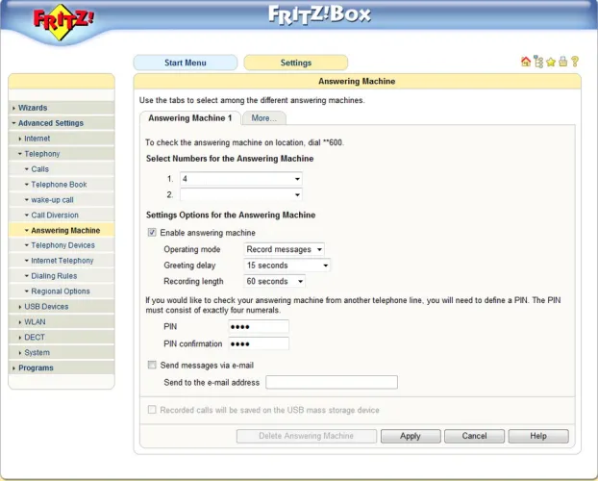The width and height of the screenshot is (598, 481).
Task: Click the home icon in top toolbar
Action: coord(526,62)
